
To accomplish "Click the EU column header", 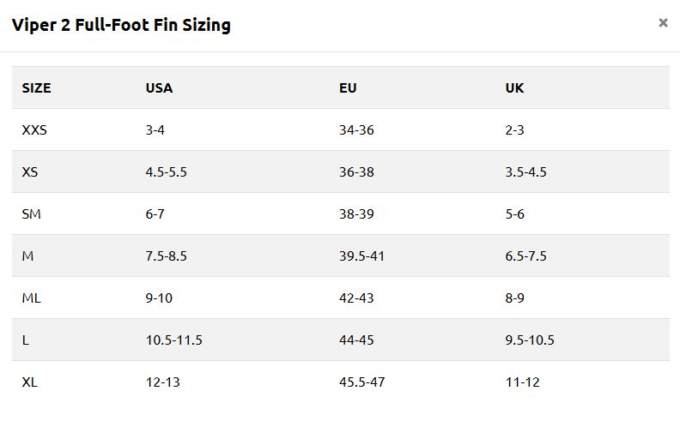I will click(x=348, y=88).
